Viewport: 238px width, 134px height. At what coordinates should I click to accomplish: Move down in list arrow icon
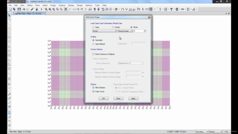coord(99,9)
